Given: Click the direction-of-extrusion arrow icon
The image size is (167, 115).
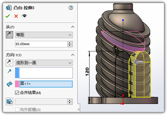Looking at the screenshot, I should [x=10, y=71].
